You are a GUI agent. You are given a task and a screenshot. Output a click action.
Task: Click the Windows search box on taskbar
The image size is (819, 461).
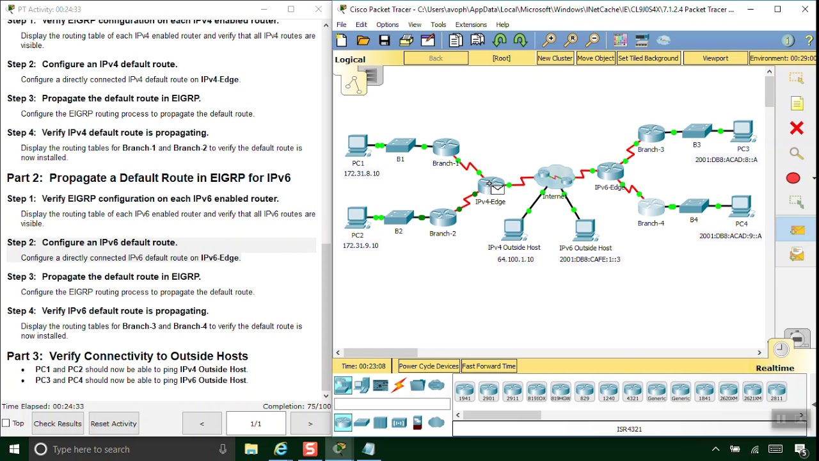pyautogui.click(x=131, y=449)
